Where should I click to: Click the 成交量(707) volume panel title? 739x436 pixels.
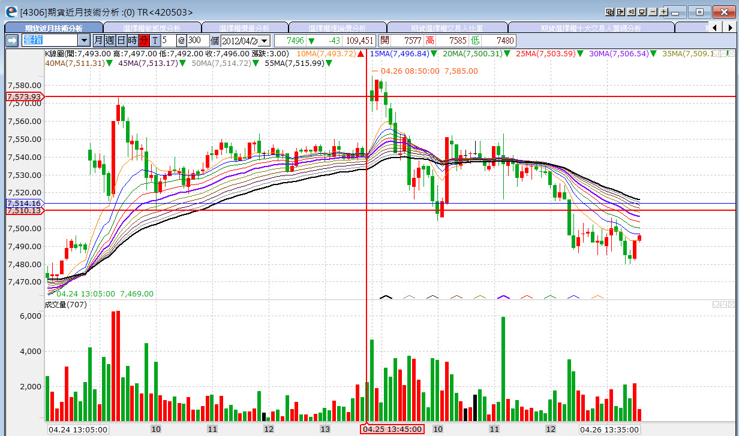[66, 304]
